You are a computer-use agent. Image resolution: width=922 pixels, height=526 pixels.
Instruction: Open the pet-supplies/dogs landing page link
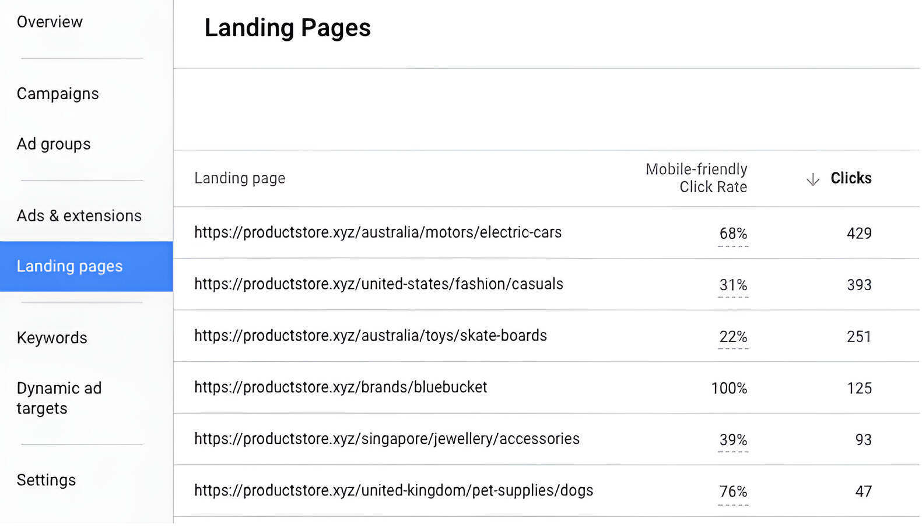[393, 490]
